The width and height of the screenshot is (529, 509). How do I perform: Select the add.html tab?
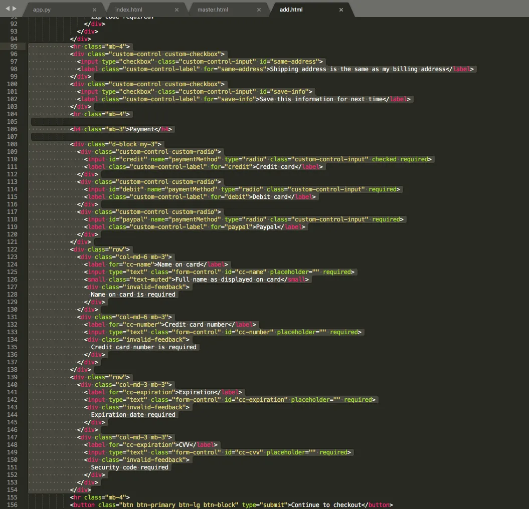[x=291, y=10]
